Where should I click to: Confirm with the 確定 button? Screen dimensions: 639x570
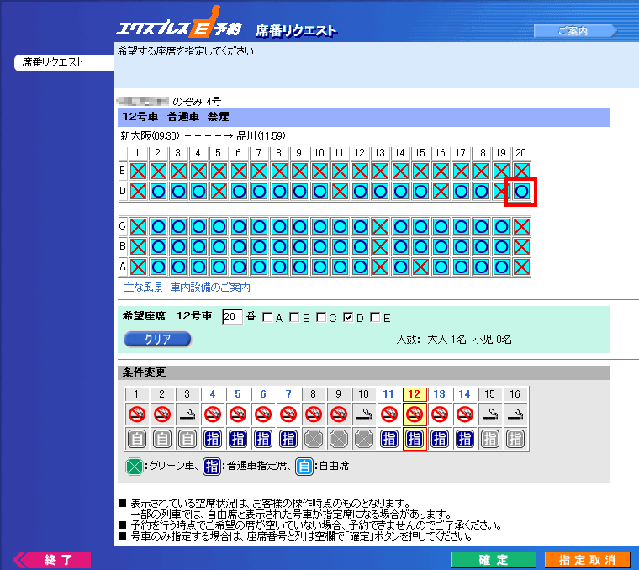[x=493, y=560]
